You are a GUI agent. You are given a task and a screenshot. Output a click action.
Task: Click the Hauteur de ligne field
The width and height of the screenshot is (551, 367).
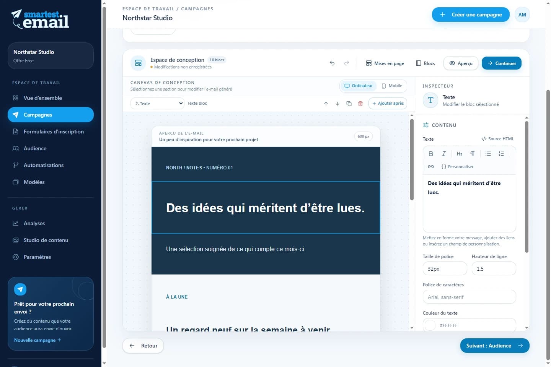[494, 268]
